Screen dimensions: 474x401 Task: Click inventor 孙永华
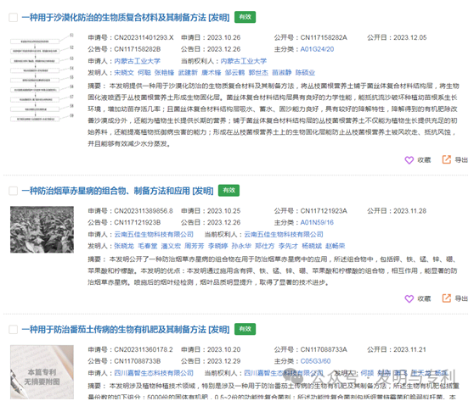click(241, 246)
